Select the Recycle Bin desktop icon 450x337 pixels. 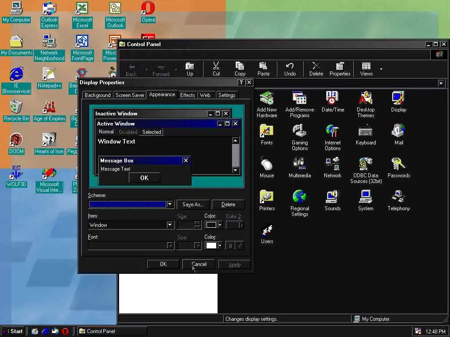coord(16,111)
